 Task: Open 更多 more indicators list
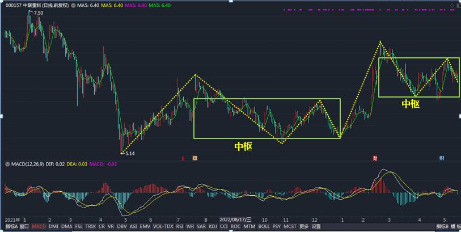pos(304,226)
